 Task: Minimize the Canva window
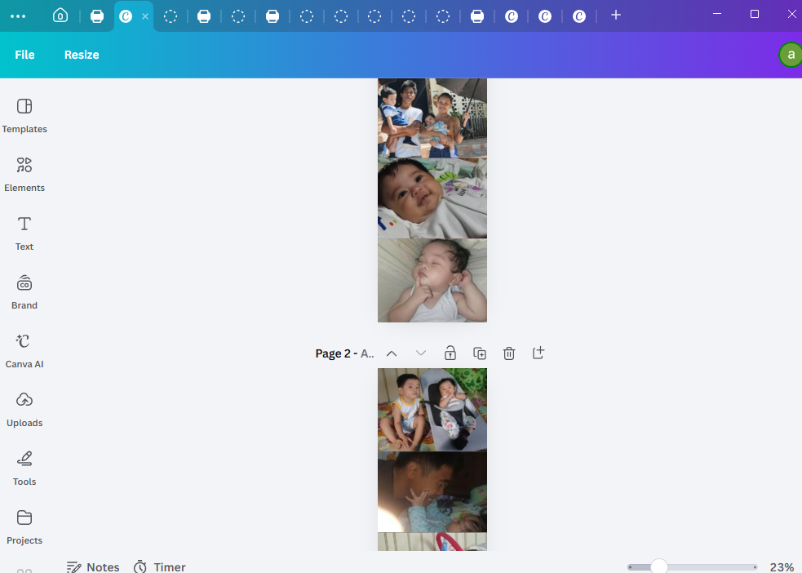pos(717,15)
